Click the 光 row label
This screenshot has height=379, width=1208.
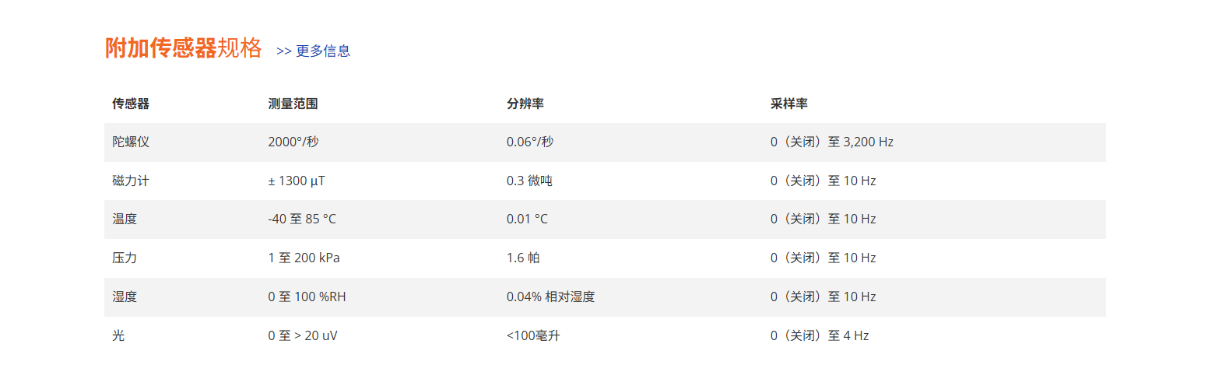118,336
